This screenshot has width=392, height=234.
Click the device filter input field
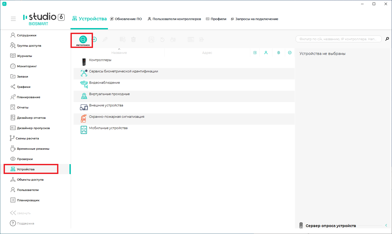coord(339,39)
